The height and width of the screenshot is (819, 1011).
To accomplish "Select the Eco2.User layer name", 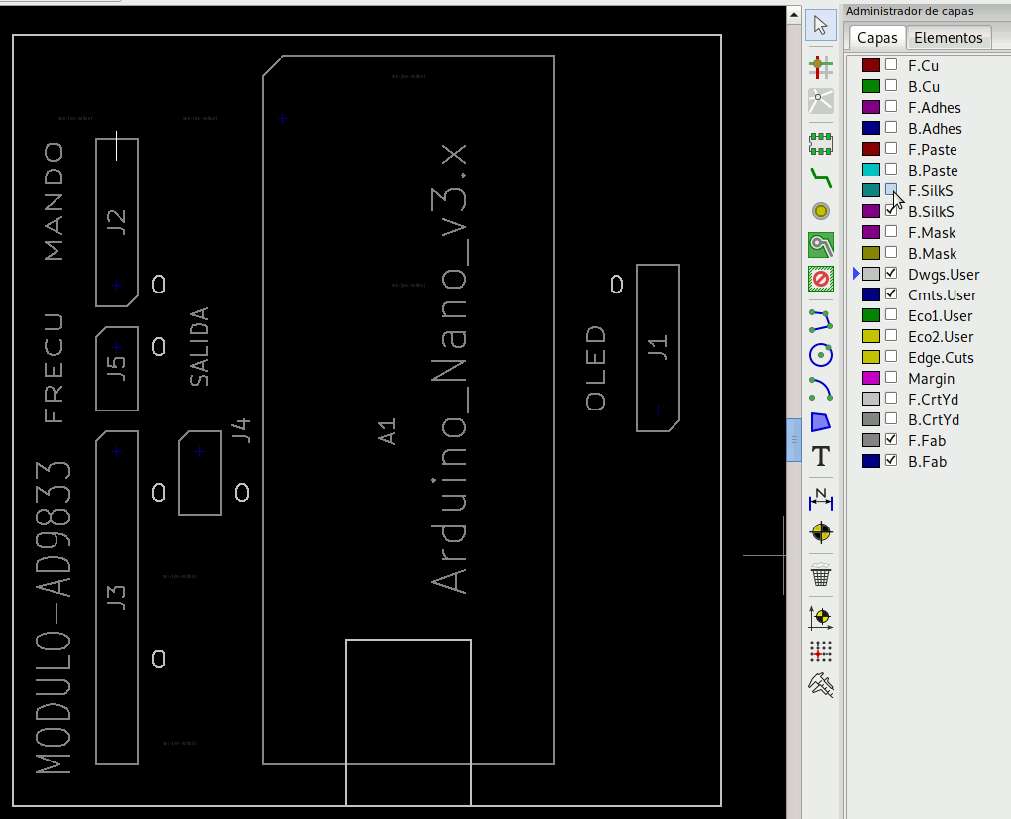I will [941, 337].
